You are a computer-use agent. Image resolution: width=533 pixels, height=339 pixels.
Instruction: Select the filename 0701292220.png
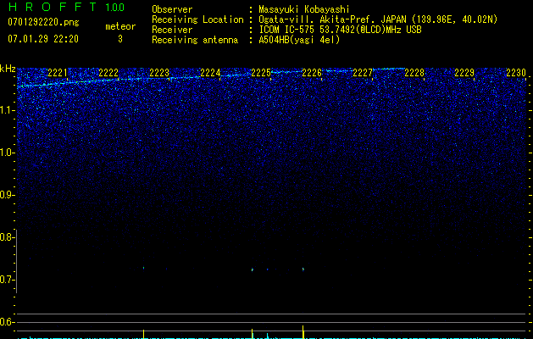click(x=43, y=22)
